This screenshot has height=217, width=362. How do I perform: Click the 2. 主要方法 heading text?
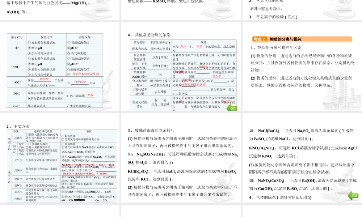18,126
